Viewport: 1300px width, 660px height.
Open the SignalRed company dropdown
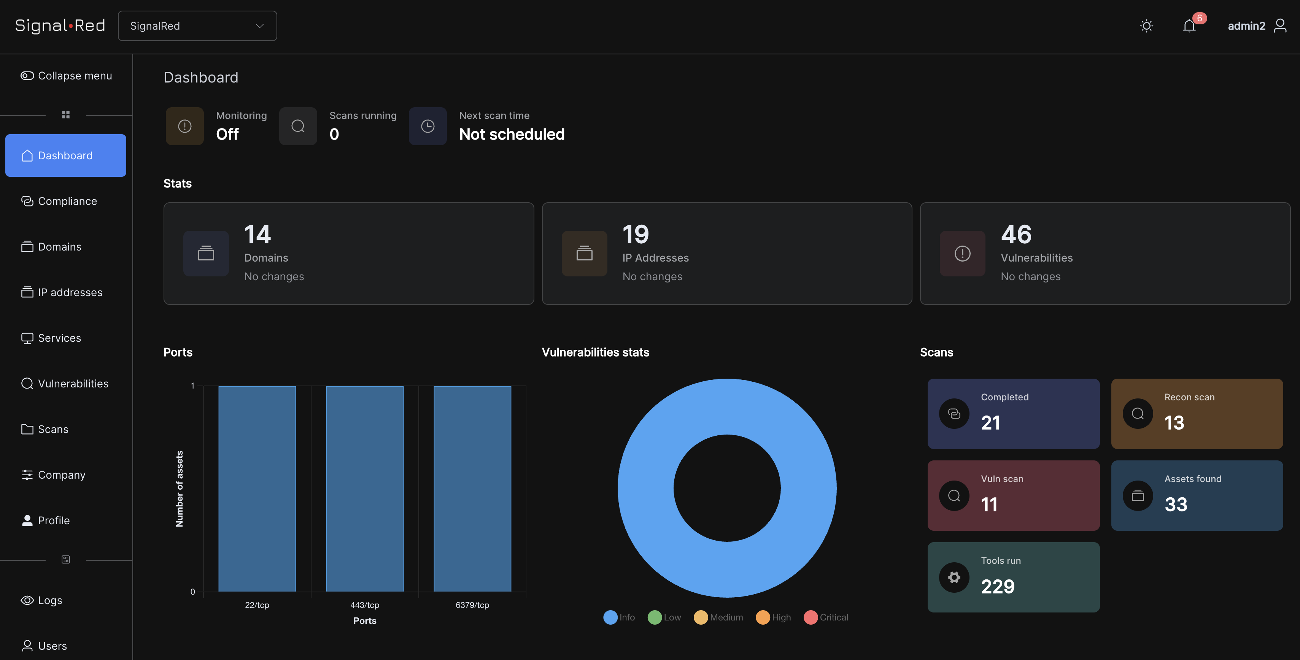coord(197,26)
